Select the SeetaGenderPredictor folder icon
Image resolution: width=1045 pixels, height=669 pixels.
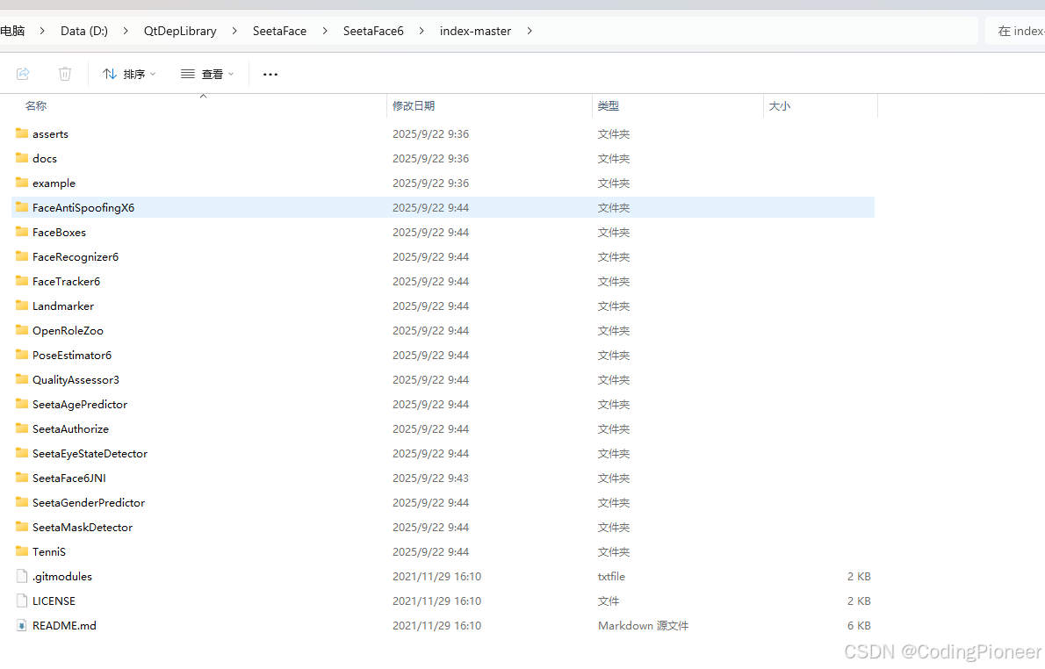pyautogui.click(x=22, y=502)
